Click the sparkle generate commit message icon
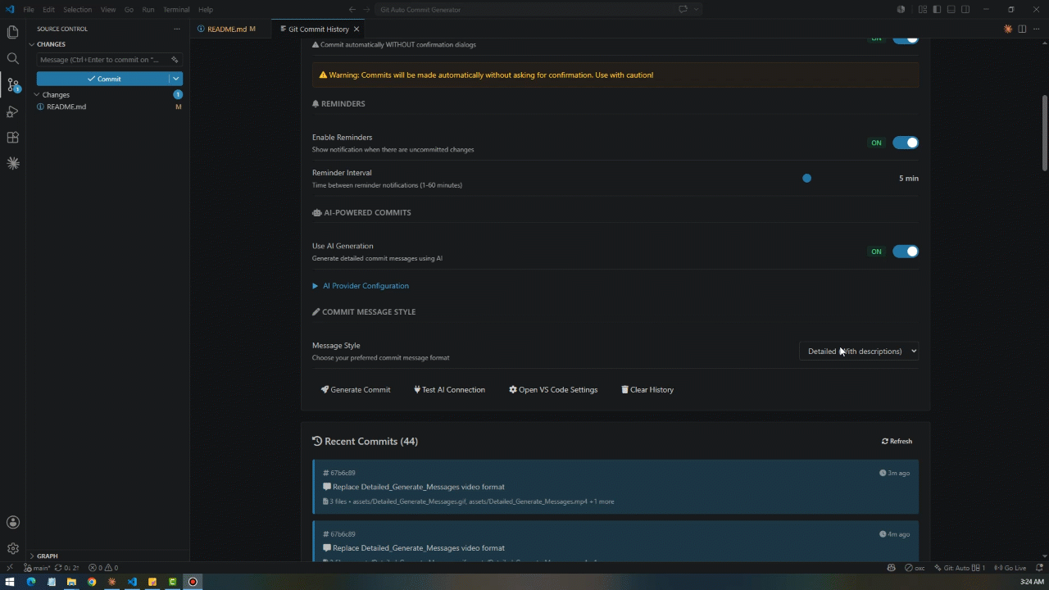The width and height of the screenshot is (1049, 590). 175,60
